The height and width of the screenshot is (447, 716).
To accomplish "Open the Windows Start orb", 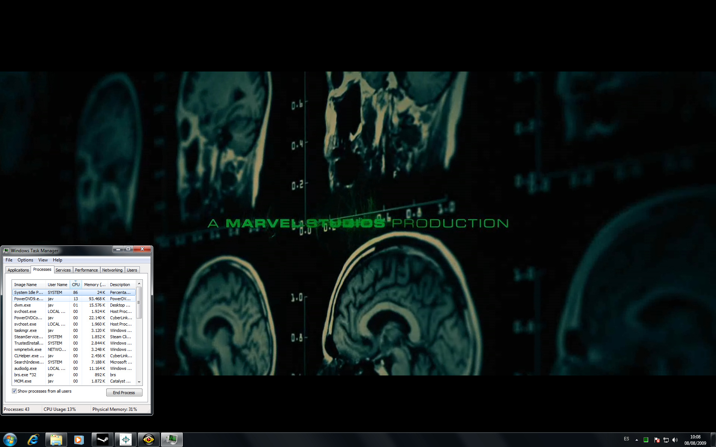I will [x=10, y=440].
